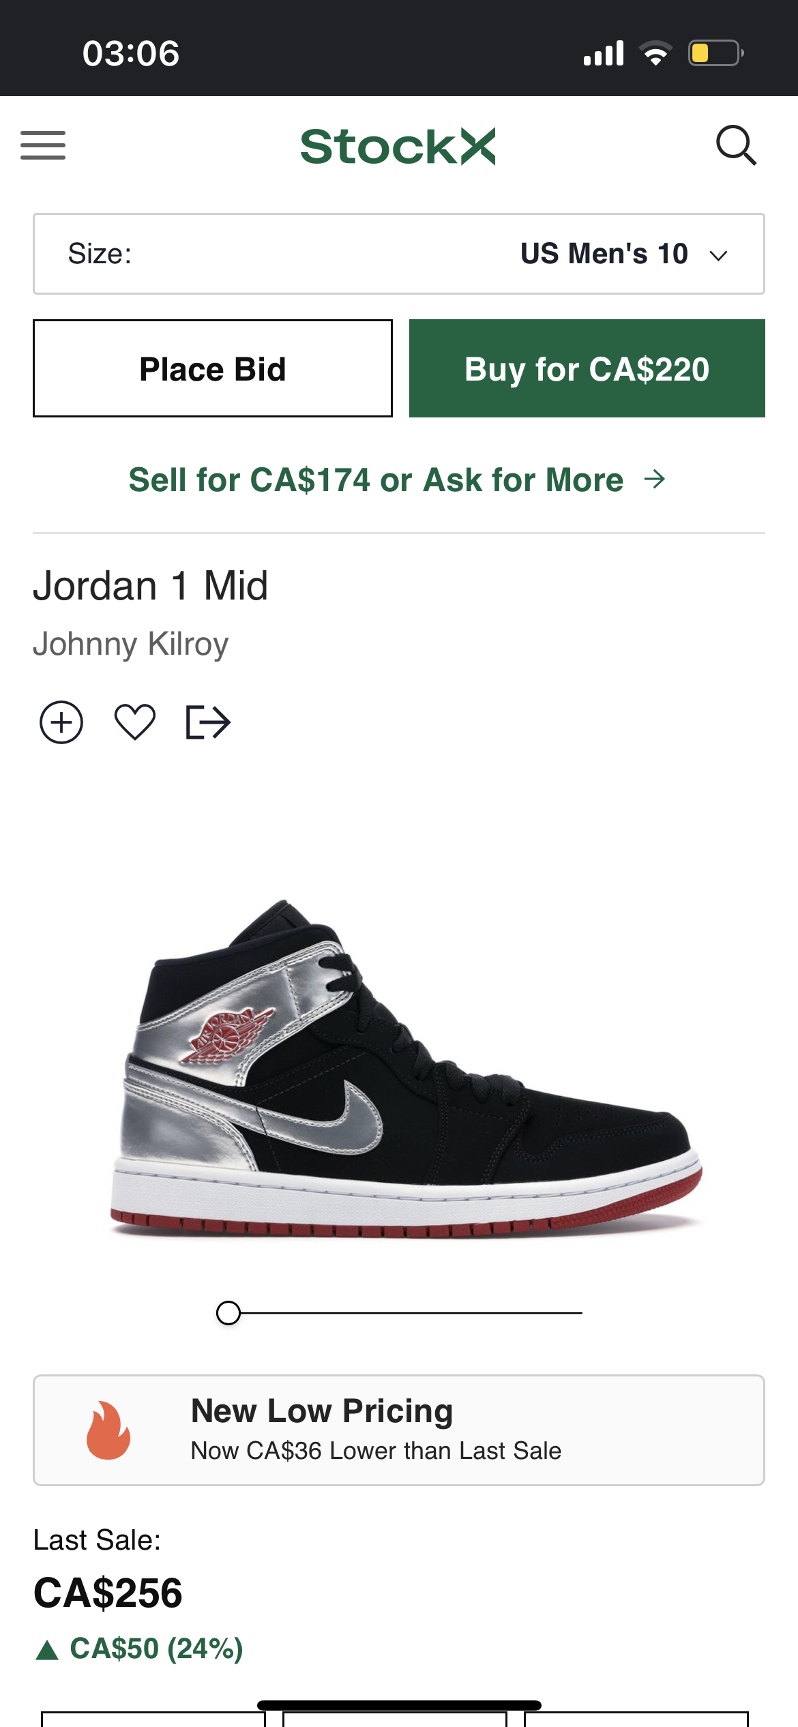Add to portfolio with plus circle icon
Viewport: 798px width, 1727px height.
tap(61, 722)
